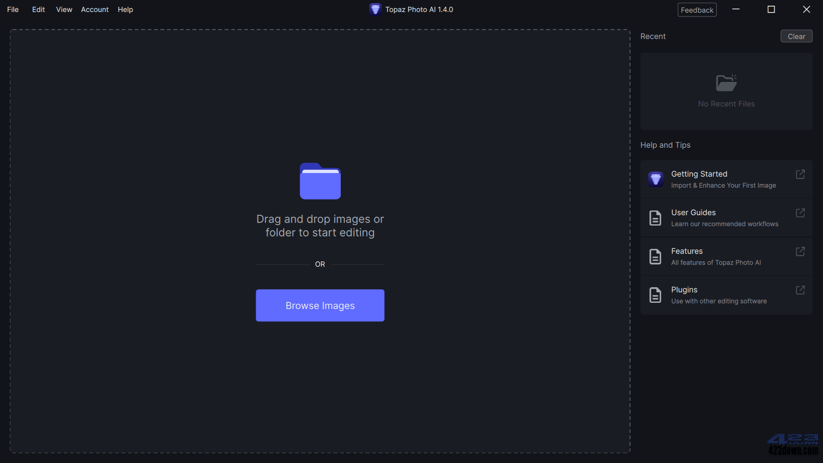Click the blue folder icon in drop area

click(x=320, y=181)
